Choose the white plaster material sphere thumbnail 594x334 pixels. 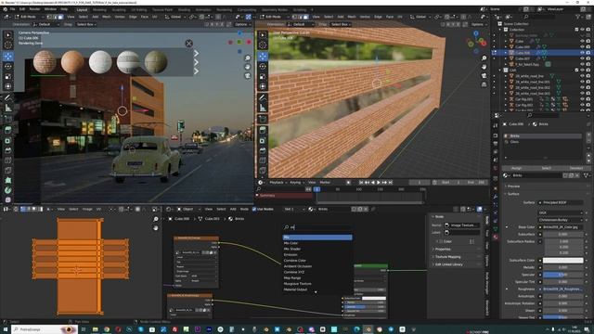click(x=100, y=62)
